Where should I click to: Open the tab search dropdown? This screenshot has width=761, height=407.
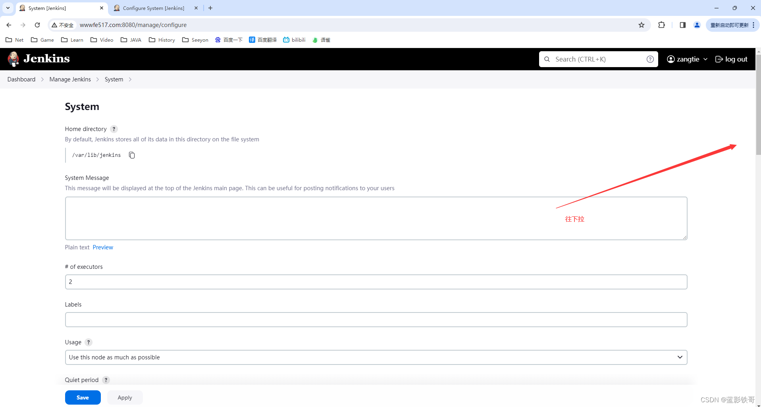tap(8, 8)
